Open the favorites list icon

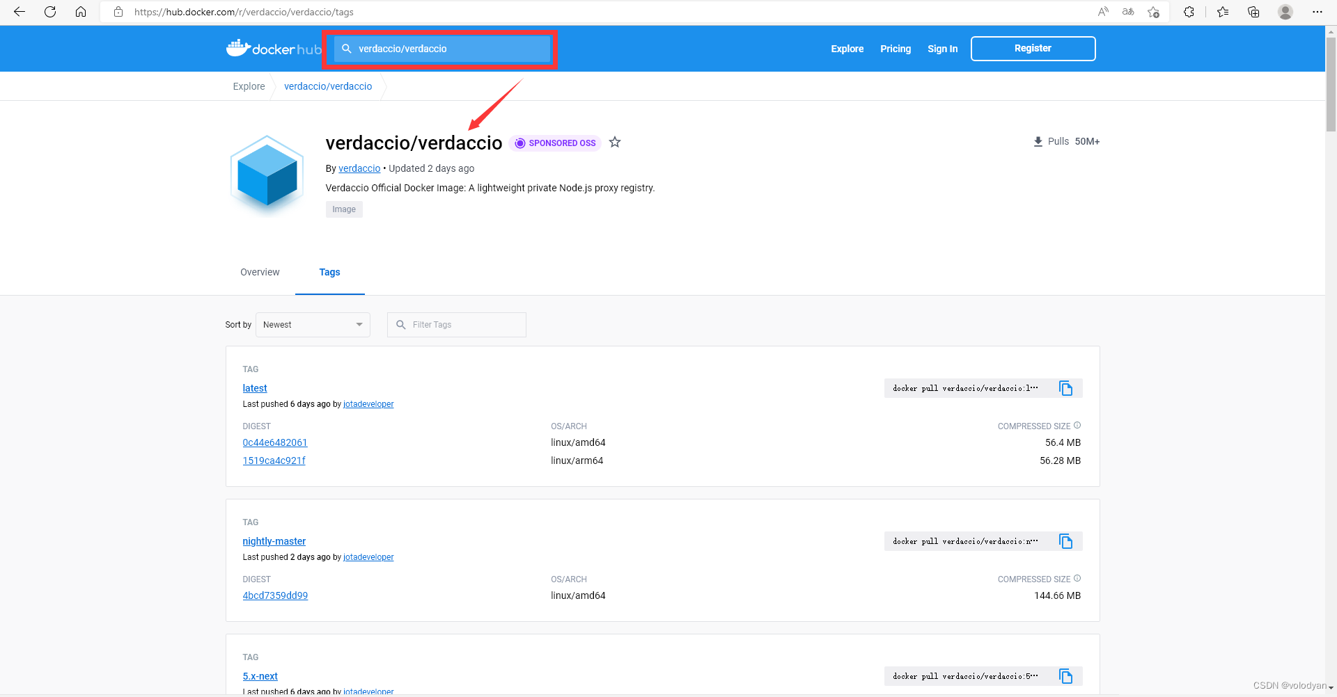[x=1223, y=12]
